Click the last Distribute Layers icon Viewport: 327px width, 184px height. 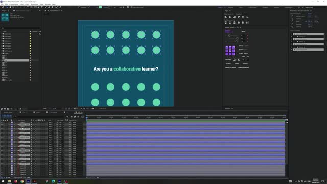[x=247, y=22]
